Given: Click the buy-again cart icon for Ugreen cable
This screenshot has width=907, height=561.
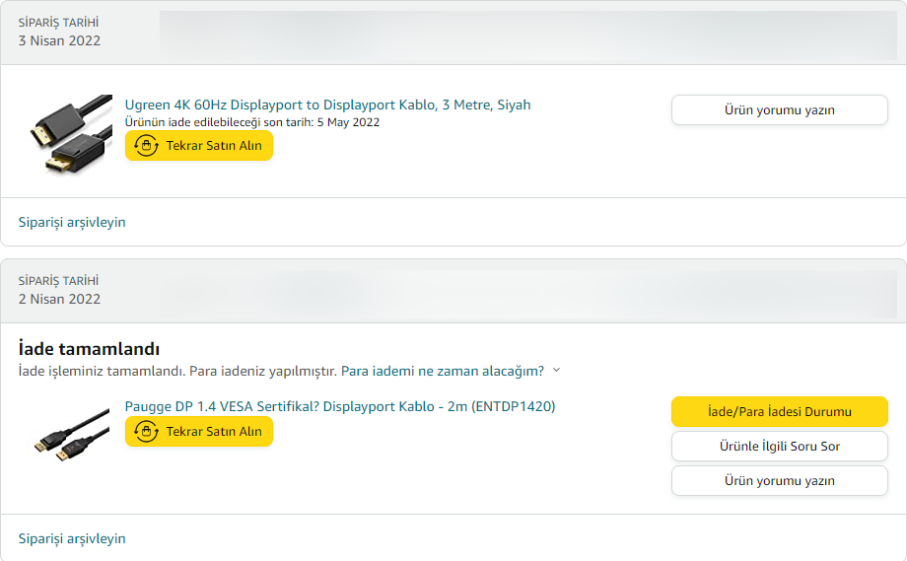Looking at the screenshot, I should coord(147,146).
